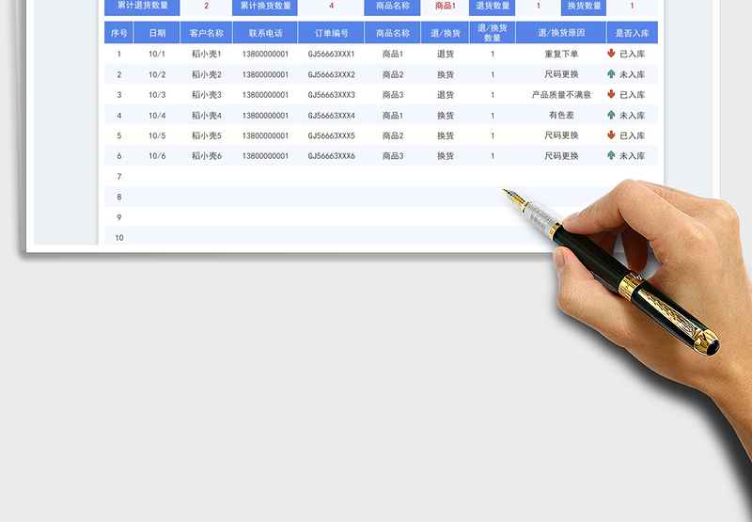The height and width of the screenshot is (522, 752).
Task: Click the green arrow icon in row 4
Action: tap(611, 116)
